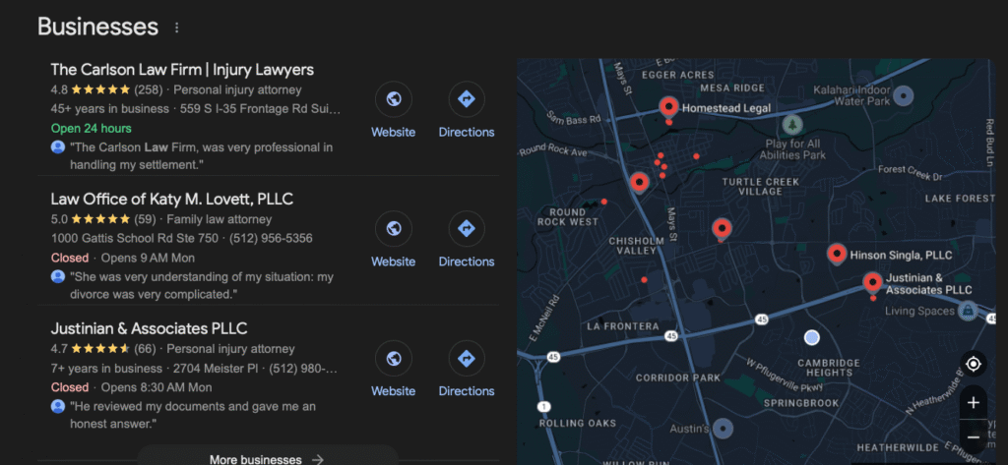The image size is (1008, 465).
Task: Get directions to Law Office of Katy Lovett
Action: coord(467,229)
